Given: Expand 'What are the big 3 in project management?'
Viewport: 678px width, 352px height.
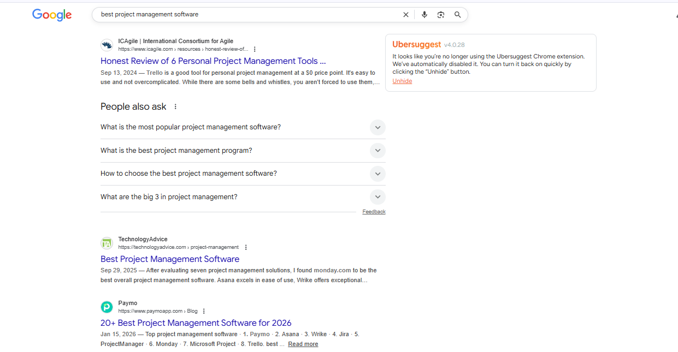Looking at the screenshot, I should pyautogui.click(x=378, y=196).
